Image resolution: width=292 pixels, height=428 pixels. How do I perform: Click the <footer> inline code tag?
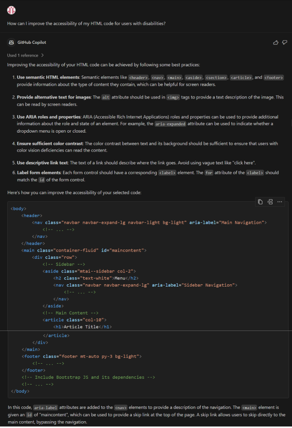tap(273, 78)
